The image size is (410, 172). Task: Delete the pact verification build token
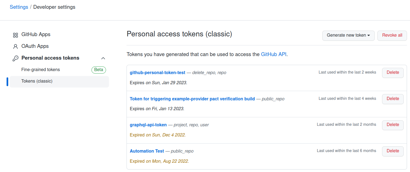[392, 99]
